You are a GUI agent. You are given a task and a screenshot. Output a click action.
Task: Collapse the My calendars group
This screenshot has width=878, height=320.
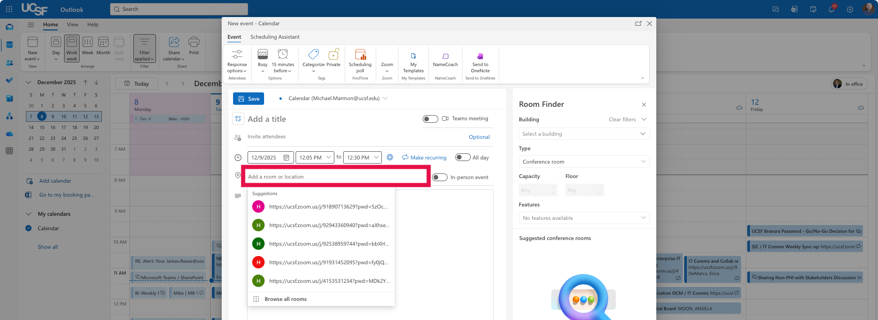(x=28, y=214)
